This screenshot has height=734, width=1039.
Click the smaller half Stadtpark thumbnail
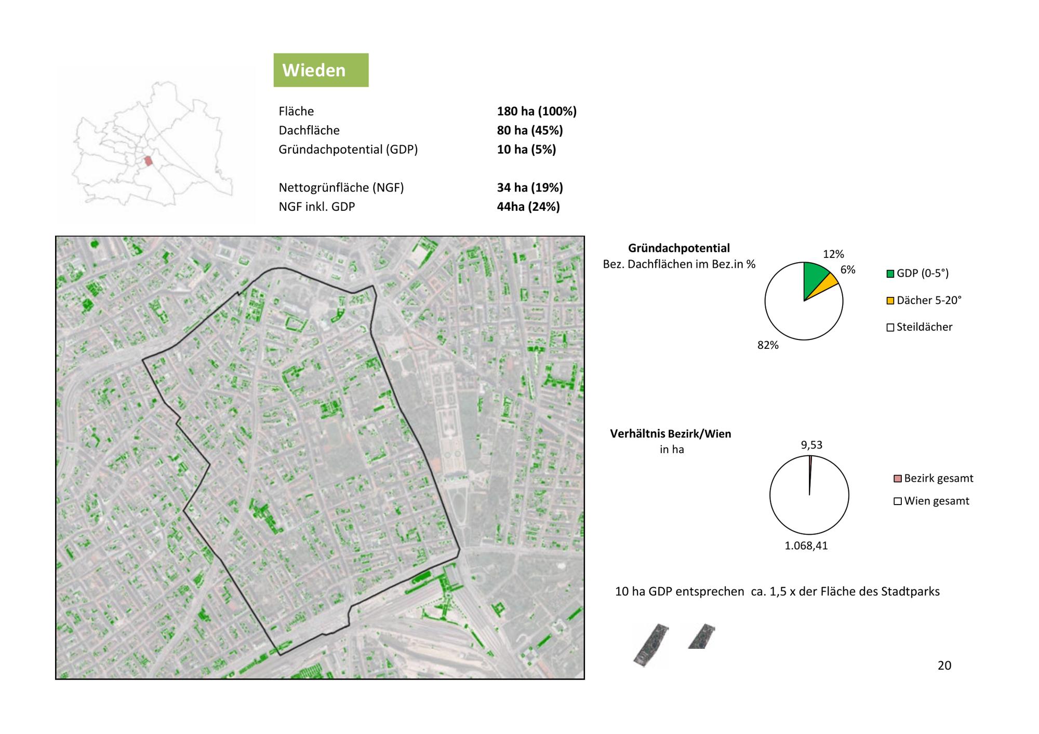701,636
